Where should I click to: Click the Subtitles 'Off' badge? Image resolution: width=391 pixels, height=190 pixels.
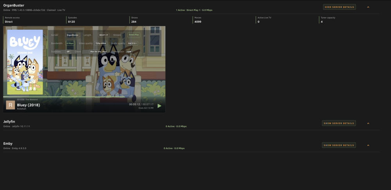tap(68, 52)
